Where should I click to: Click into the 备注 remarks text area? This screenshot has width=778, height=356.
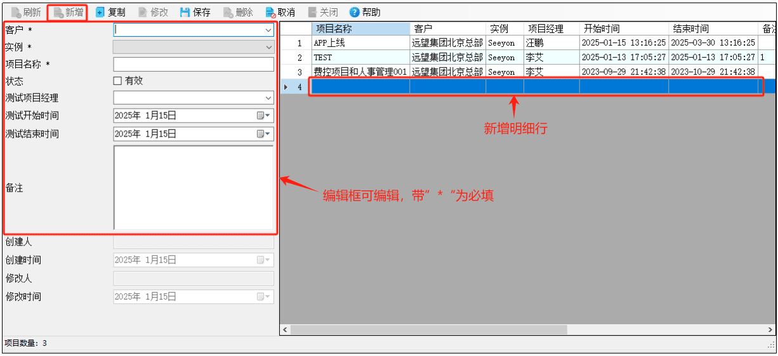click(194, 187)
